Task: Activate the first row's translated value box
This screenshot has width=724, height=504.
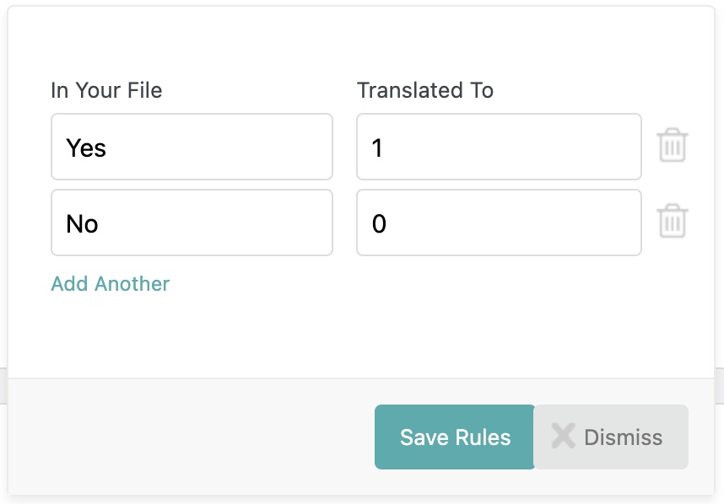Action: coord(499,147)
